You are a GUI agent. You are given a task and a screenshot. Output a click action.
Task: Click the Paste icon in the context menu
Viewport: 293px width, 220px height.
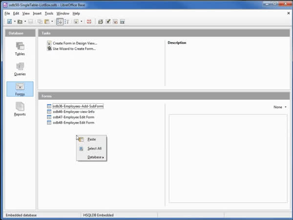tap(81, 139)
